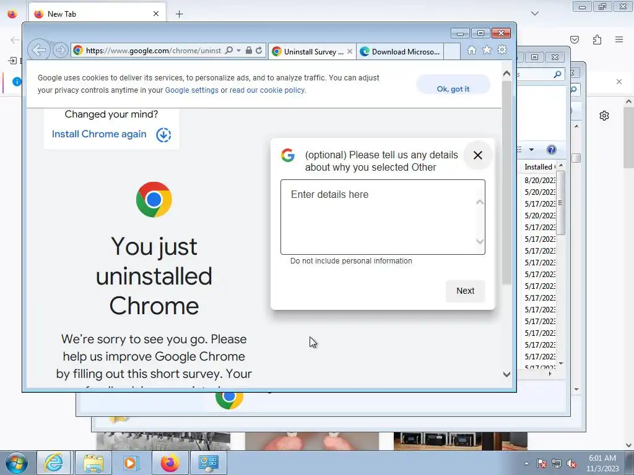Click the textarea scroll down arrow
The width and height of the screenshot is (634, 475).
(x=480, y=241)
